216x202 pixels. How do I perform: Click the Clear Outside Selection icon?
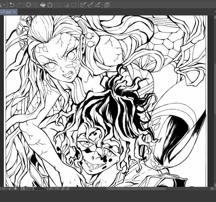pos(36,5)
